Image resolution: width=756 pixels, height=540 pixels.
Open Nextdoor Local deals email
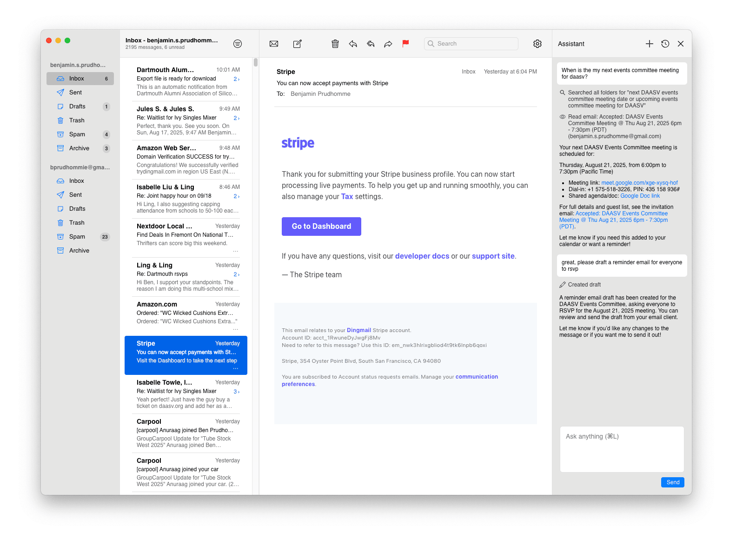pyautogui.click(x=186, y=238)
